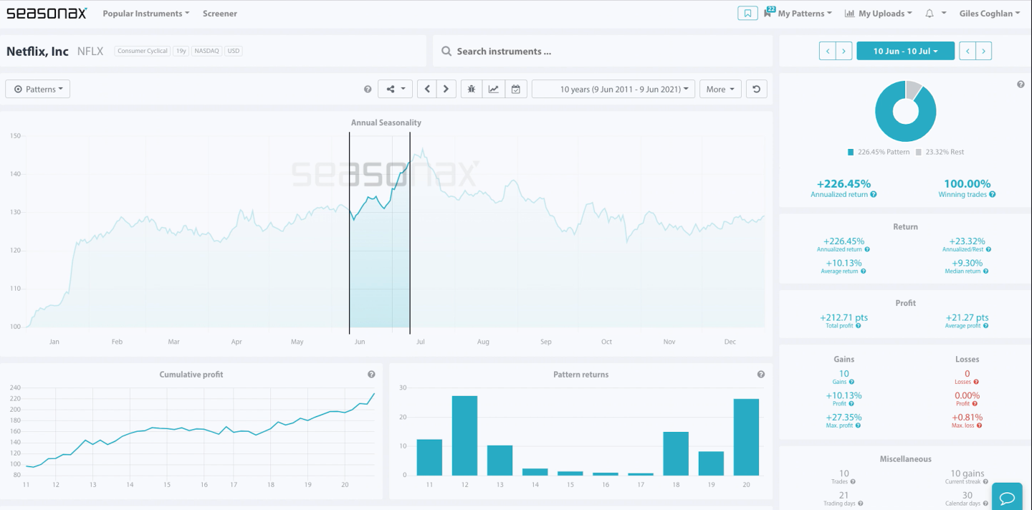This screenshot has height=510, width=1032.
Task: Click the USD tag
Action: [x=234, y=51]
